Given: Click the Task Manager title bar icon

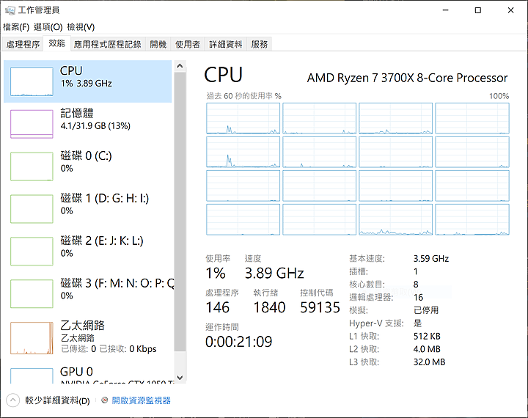Looking at the screenshot, I should pos(10,10).
